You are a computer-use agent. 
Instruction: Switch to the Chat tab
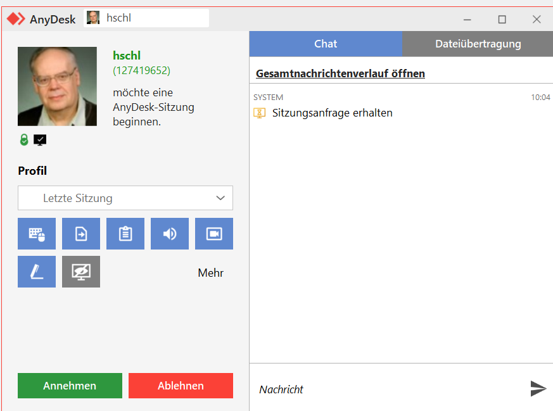(326, 44)
